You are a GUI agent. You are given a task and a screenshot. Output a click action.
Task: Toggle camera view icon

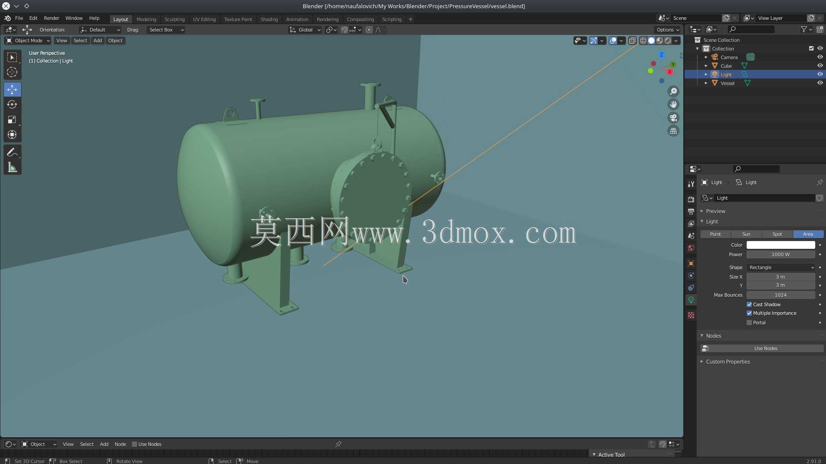[673, 118]
